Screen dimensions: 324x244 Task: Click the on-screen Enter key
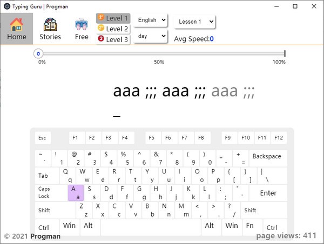(x=268, y=193)
